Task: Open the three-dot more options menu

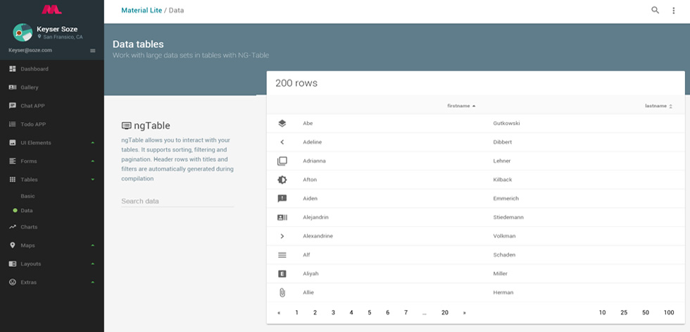Action: pos(673,11)
